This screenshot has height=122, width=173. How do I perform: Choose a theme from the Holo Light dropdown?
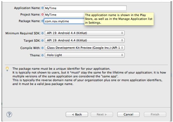coord(84,55)
